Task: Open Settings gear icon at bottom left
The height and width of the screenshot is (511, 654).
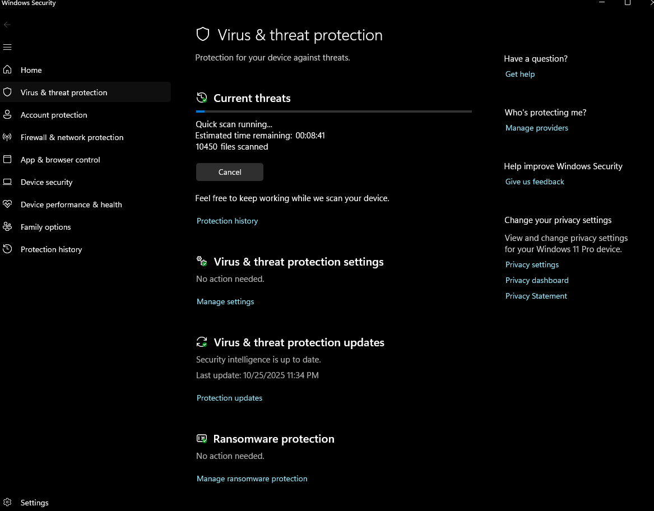Action: (x=7, y=503)
